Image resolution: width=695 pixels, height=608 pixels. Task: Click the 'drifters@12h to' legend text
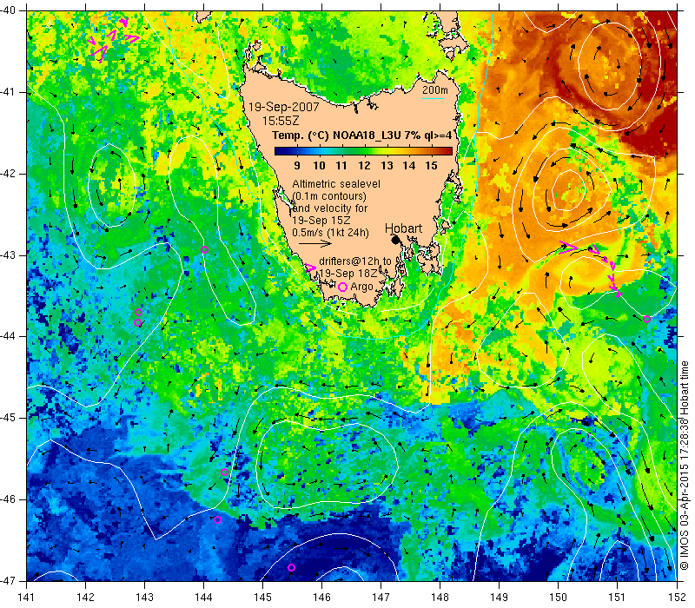(355, 261)
